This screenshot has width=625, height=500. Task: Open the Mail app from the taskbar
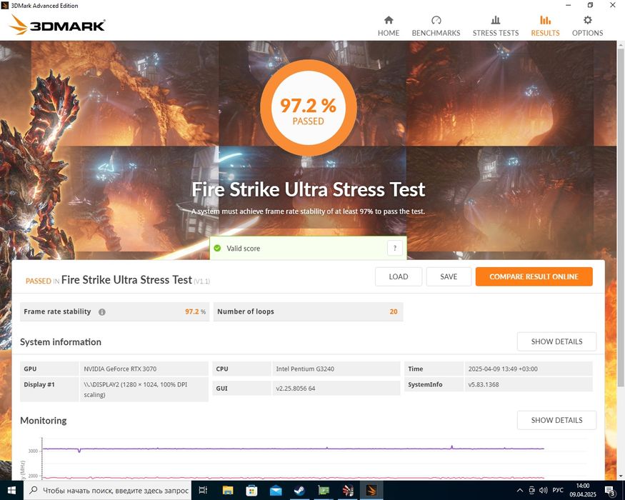[276, 490]
